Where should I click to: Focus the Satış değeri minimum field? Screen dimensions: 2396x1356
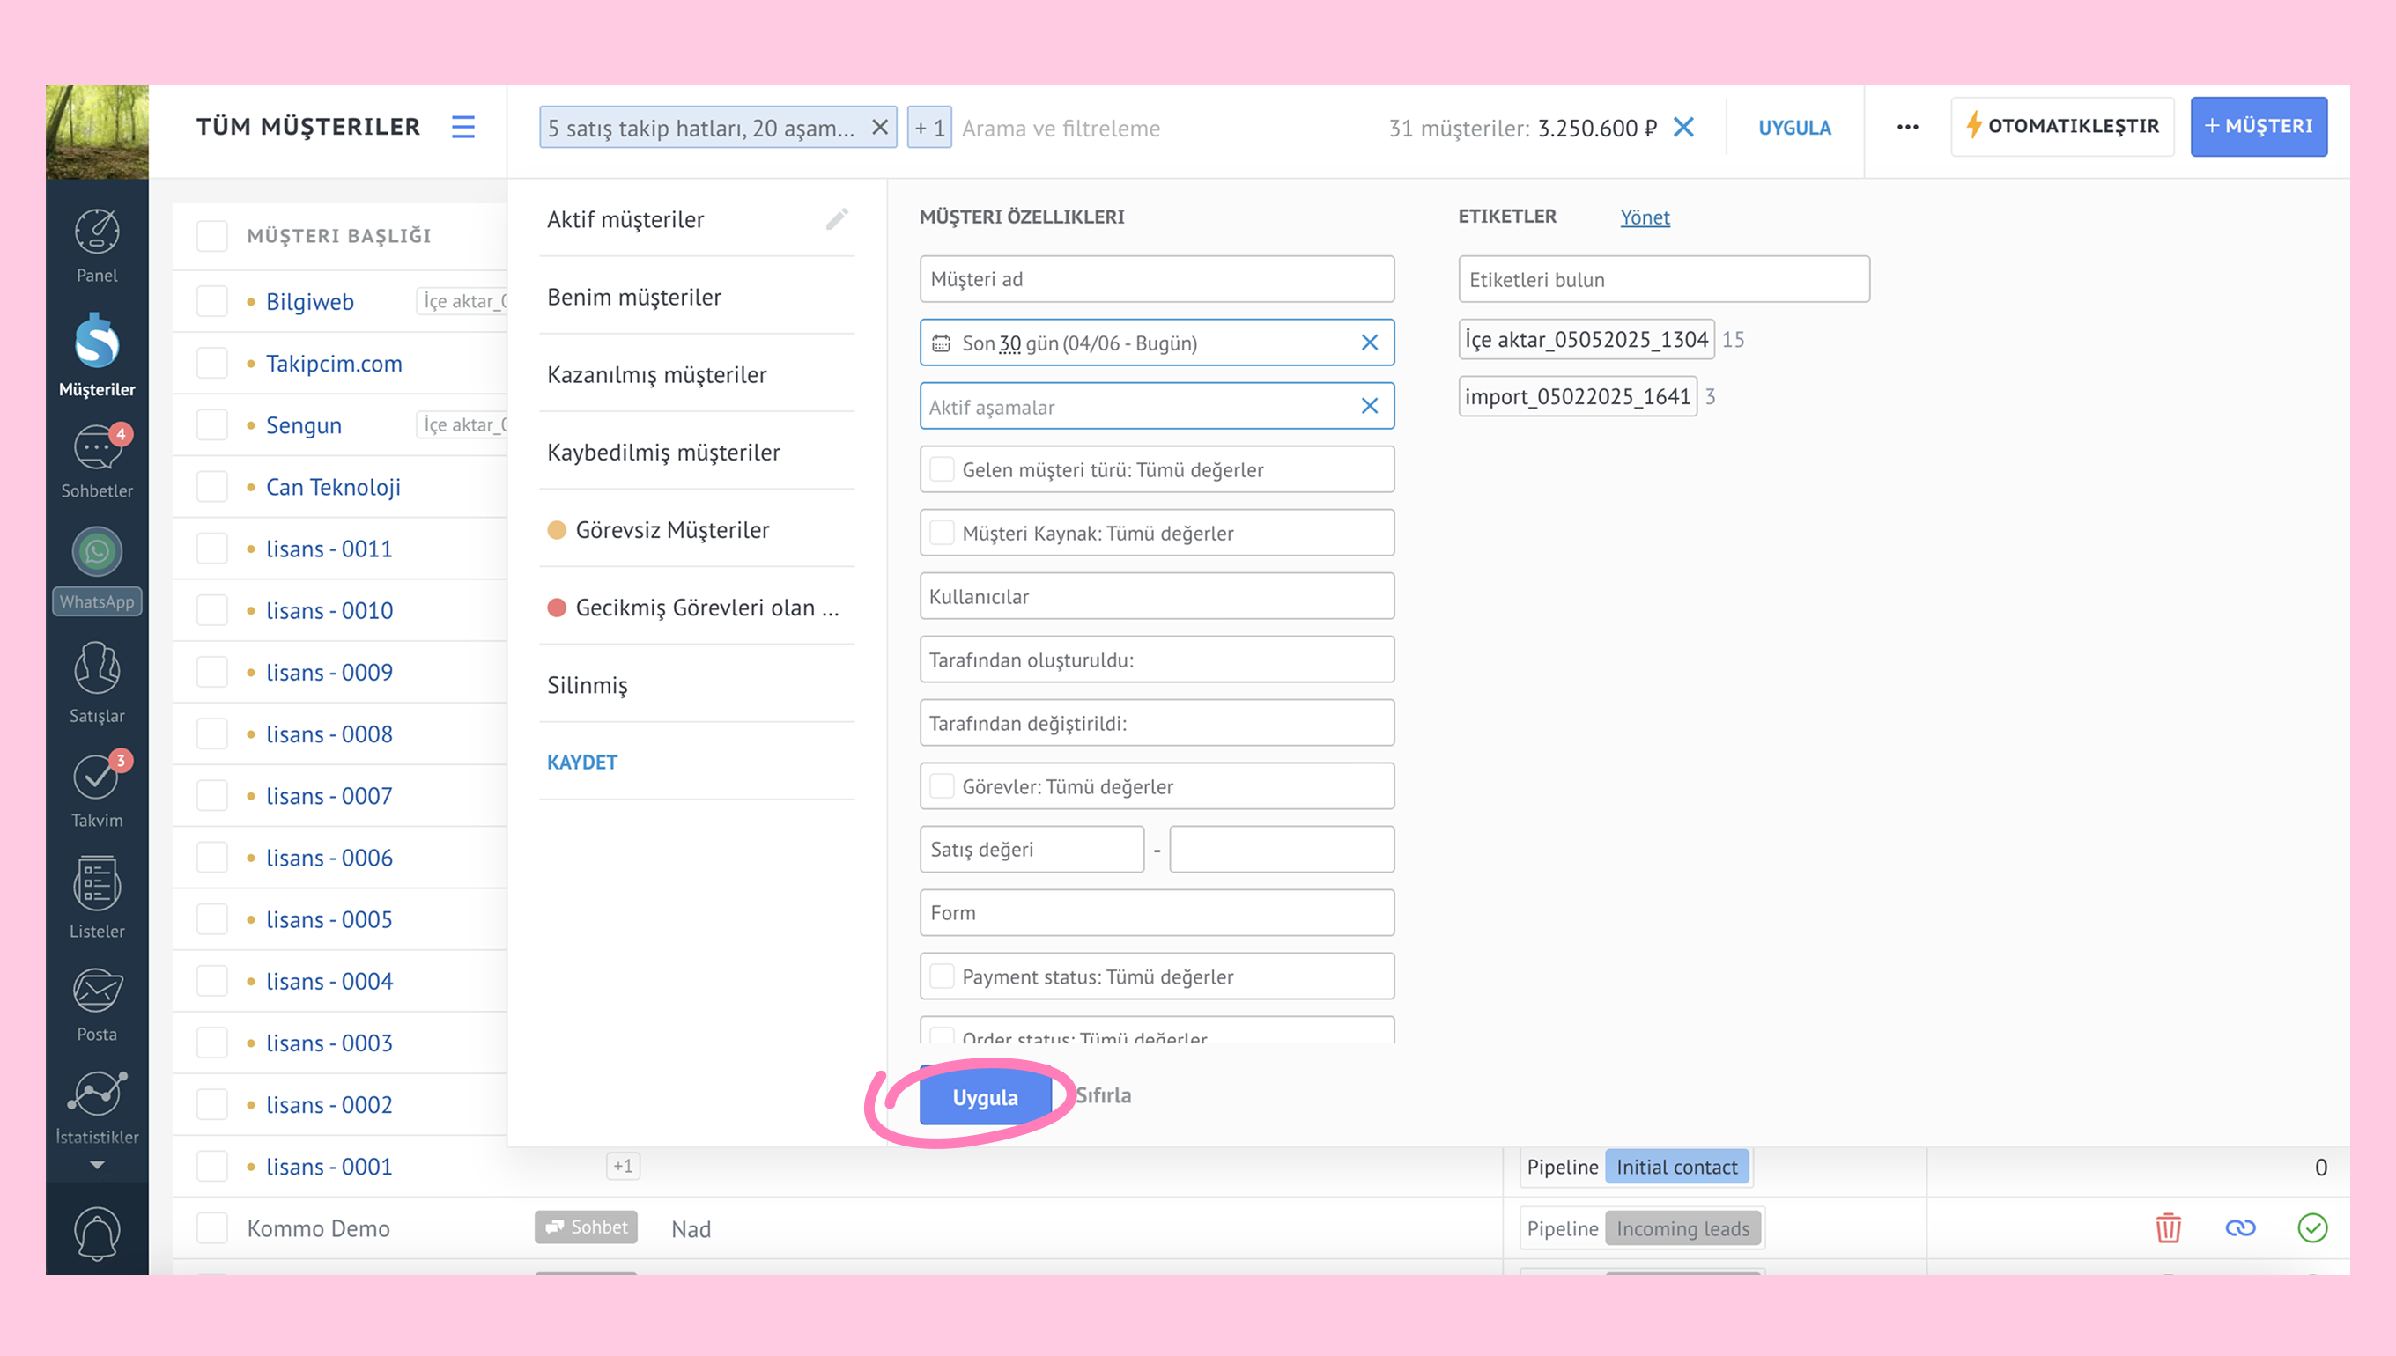tap(1032, 850)
